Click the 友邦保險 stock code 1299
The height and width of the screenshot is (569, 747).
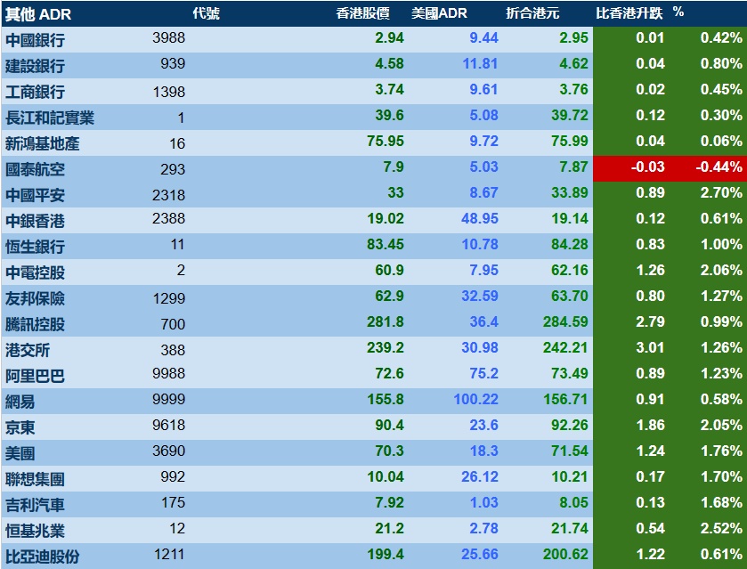click(168, 298)
